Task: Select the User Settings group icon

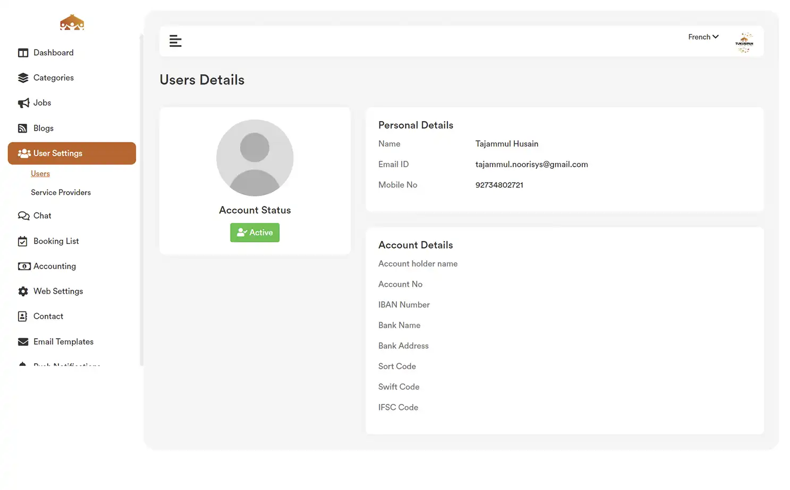Action: point(24,153)
